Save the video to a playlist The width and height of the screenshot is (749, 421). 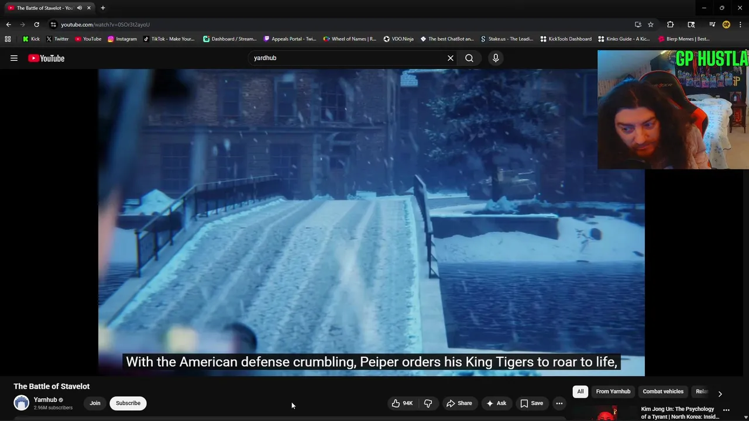click(531, 403)
